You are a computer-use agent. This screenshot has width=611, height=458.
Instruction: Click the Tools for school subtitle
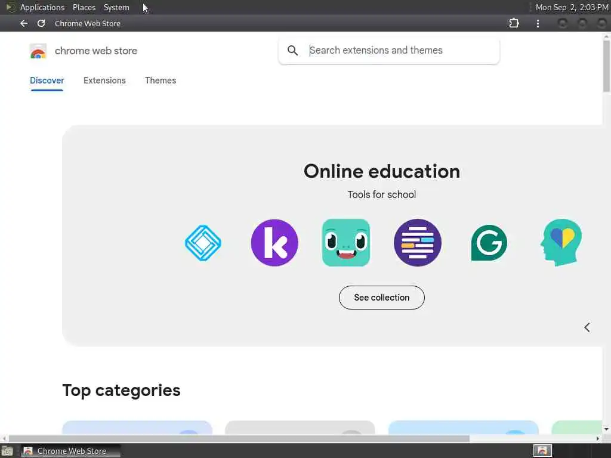click(382, 194)
